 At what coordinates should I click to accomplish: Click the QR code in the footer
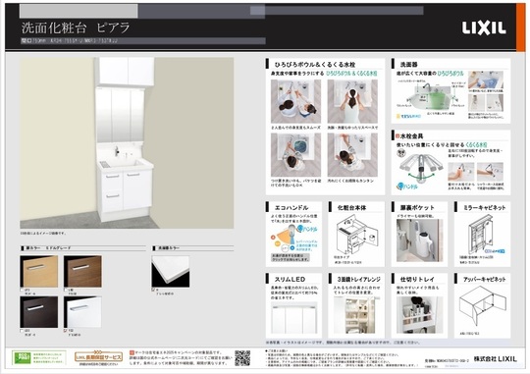coord(242,358)
